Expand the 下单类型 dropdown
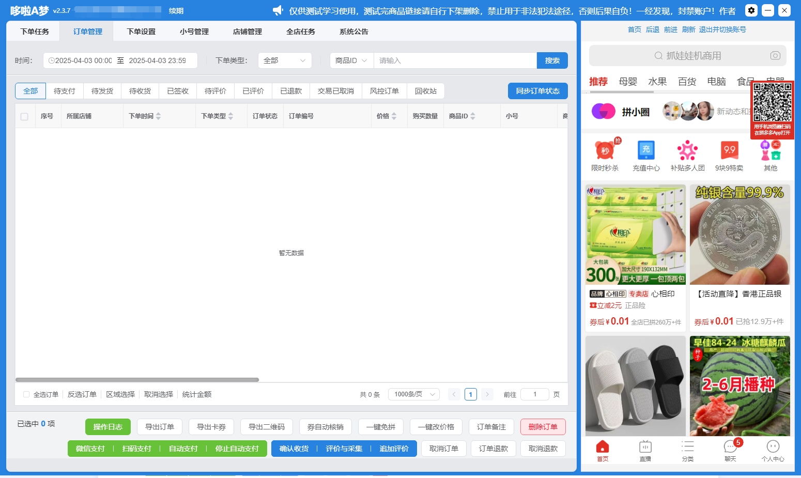This screenshot has width=801, height=478. click(285, 60)
